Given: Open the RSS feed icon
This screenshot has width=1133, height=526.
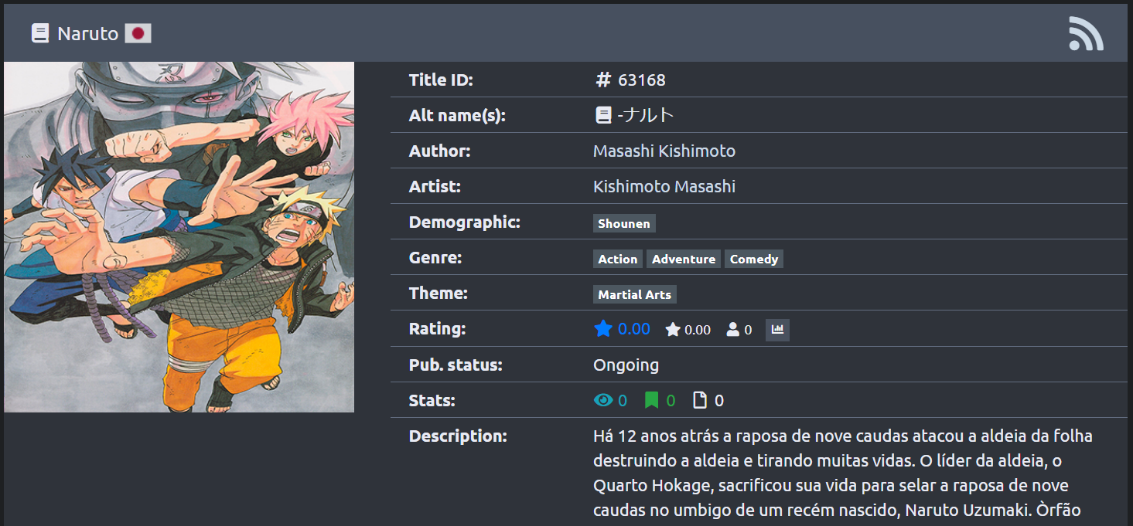Looking at the screenshot, I should [x=1086, y=34].
